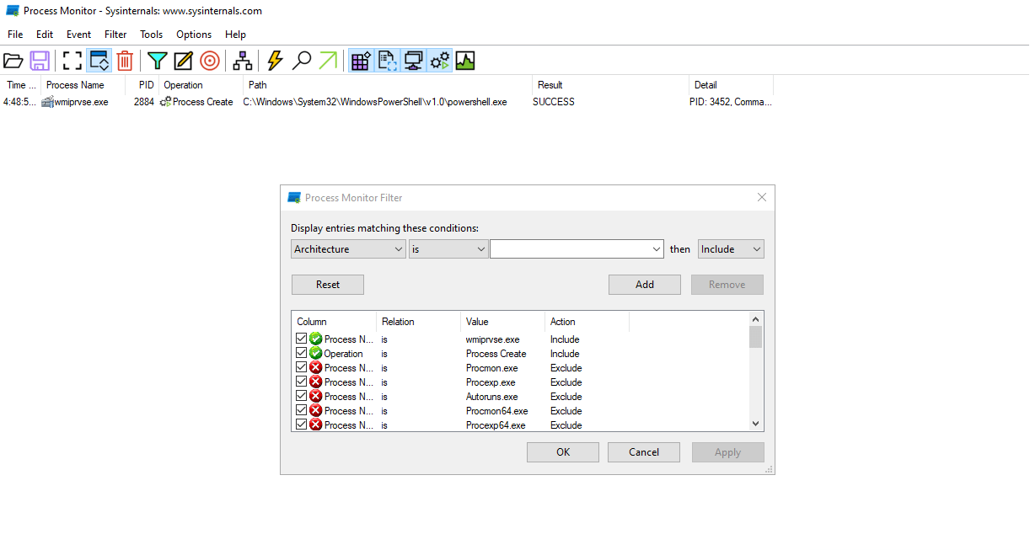Uncheck the Procmon.exe Exclude filter checkbox
The width and height of the screenshot is (1030, 550).
[302, 367]
